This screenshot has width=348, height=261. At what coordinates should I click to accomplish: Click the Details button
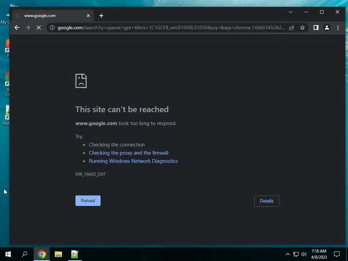(x=266, y=201)
